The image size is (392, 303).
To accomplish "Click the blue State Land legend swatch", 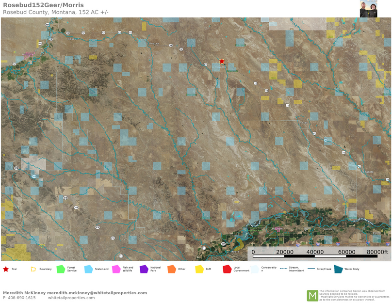I will tap(88, 269).
